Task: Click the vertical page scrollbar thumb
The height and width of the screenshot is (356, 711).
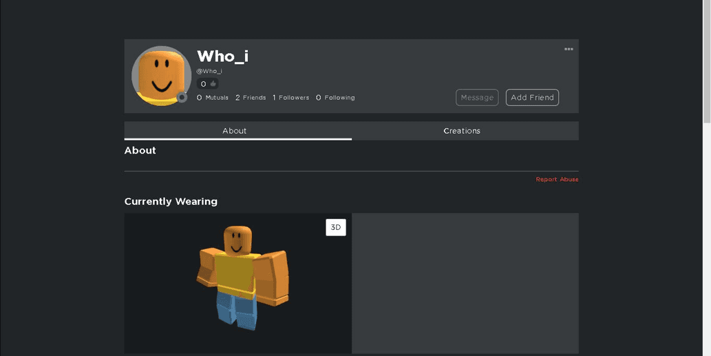Action: [706, 61]
